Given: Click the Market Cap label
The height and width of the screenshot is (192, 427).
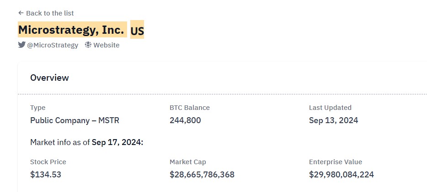Looking at the screenshot, I should tap(187, 162).
